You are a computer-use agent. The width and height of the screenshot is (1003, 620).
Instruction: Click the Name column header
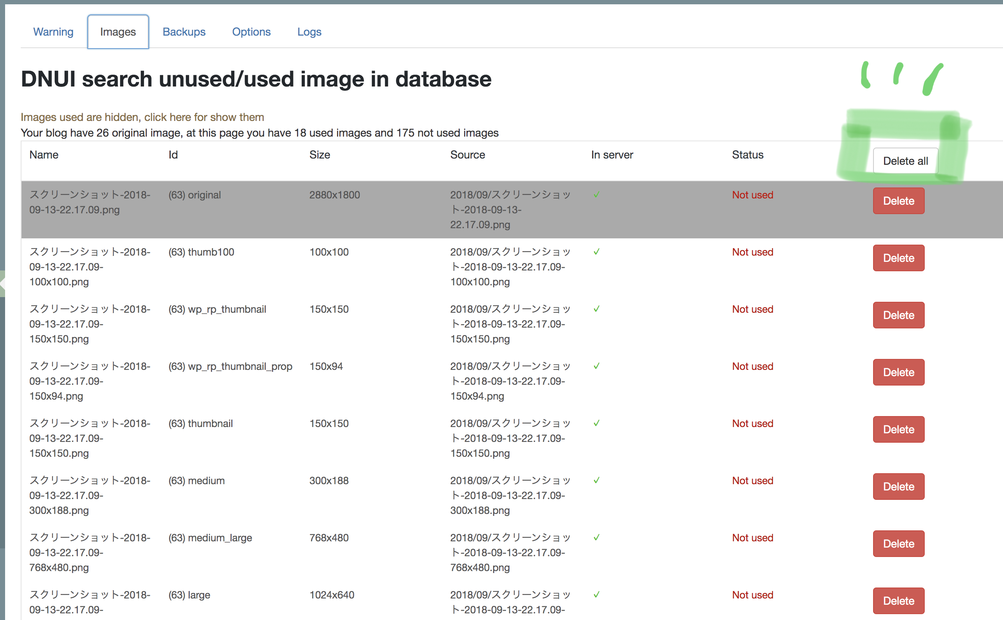(x=44, y=155)
